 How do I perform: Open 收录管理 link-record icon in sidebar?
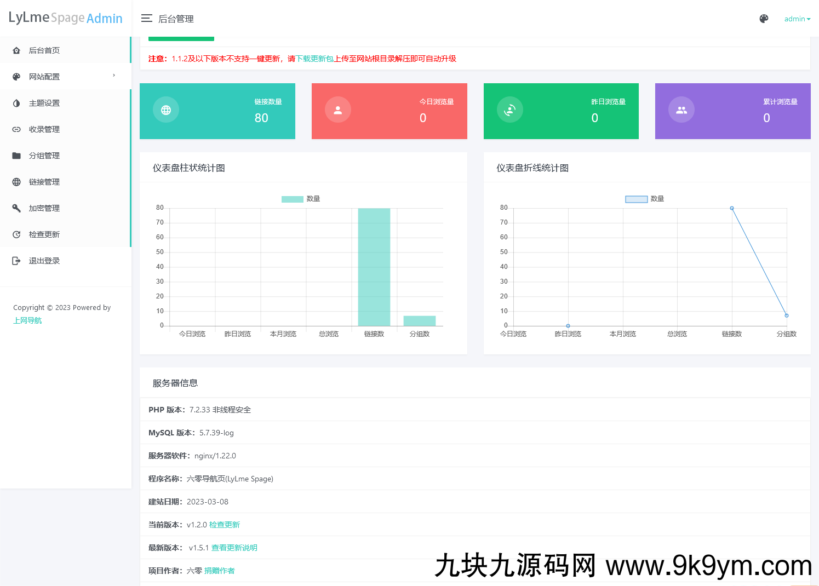click(16, 129)
